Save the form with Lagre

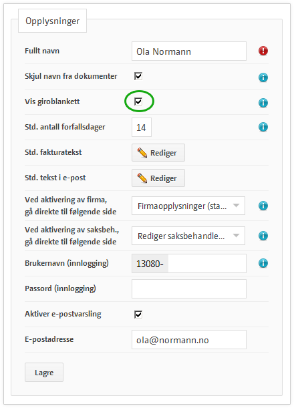(x=44, y=373)
